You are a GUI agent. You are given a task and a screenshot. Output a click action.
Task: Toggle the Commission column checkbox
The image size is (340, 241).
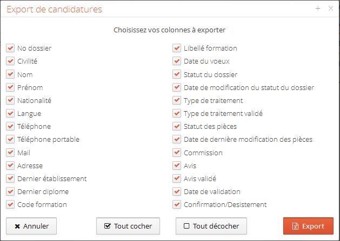point(177,153)
